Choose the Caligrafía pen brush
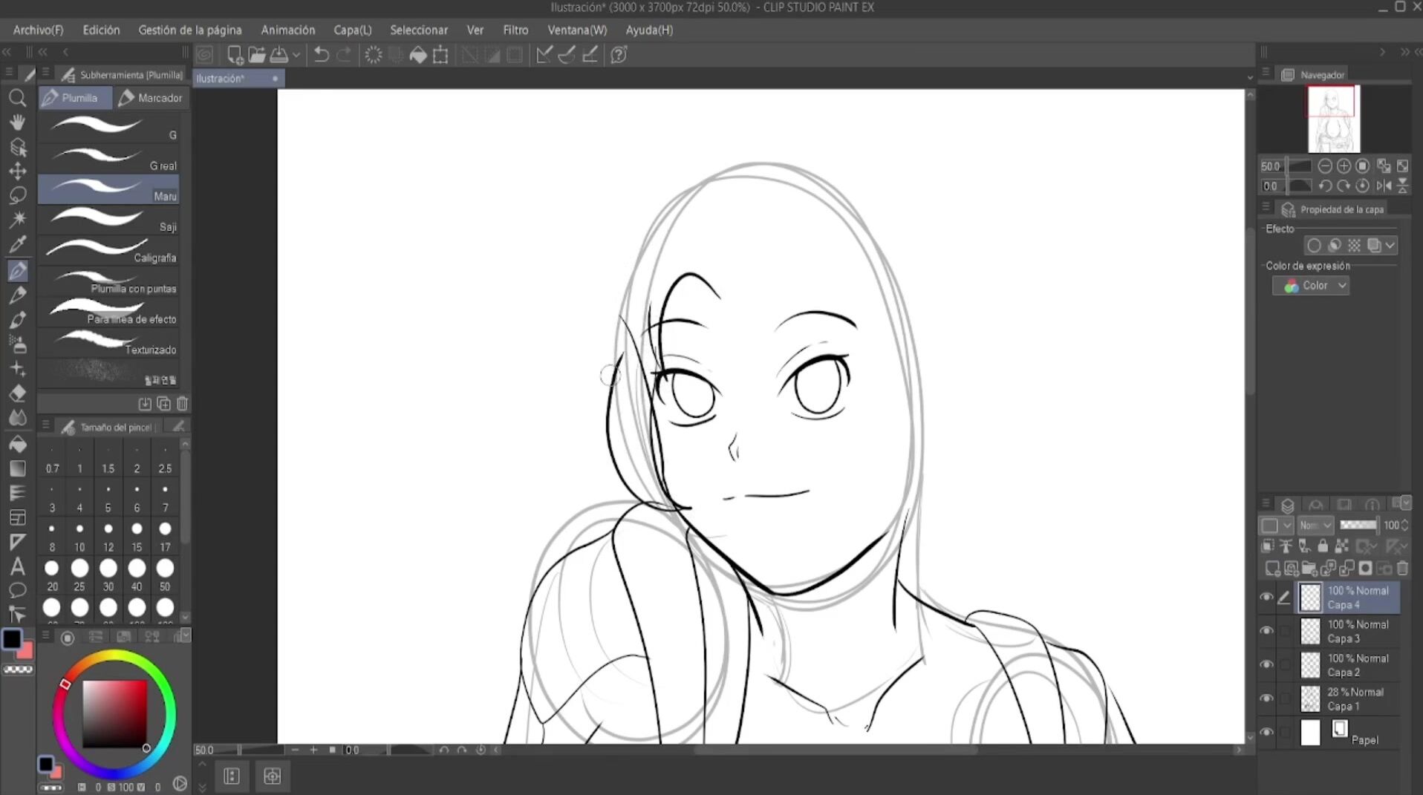The image size is (1423, 795). 108,251
